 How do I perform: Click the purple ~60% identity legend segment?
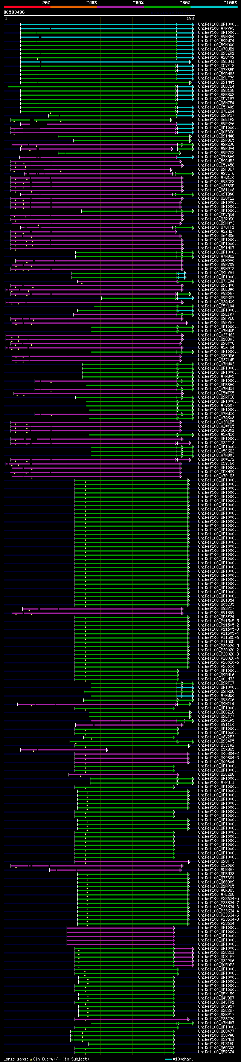(120, 7)
